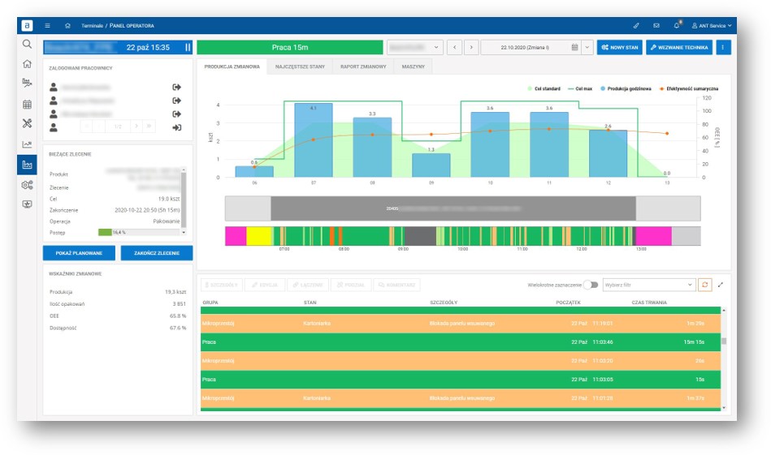Click the notification bell icon
This screenshot has height=455, width=771.
point(677,25)
